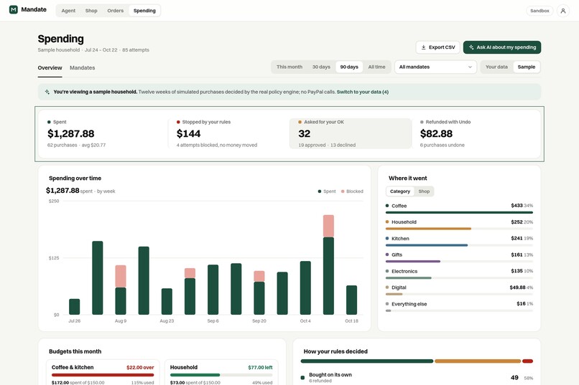Select the All time range
Image resolution: width=579 pixels, height=385 pixels.
click(x=376, y=67)
